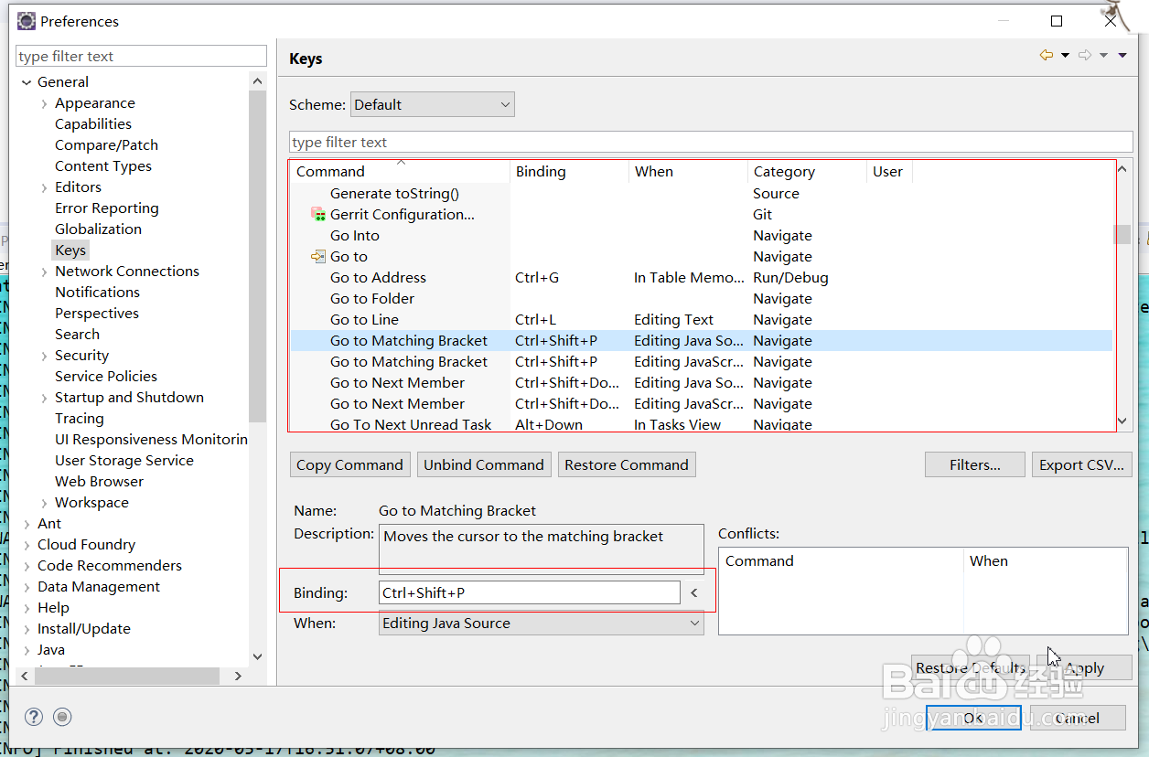This screenshot has height=757, width=1149.
Task: Click the help question mark icon
Action: click(x=34, y=717)
